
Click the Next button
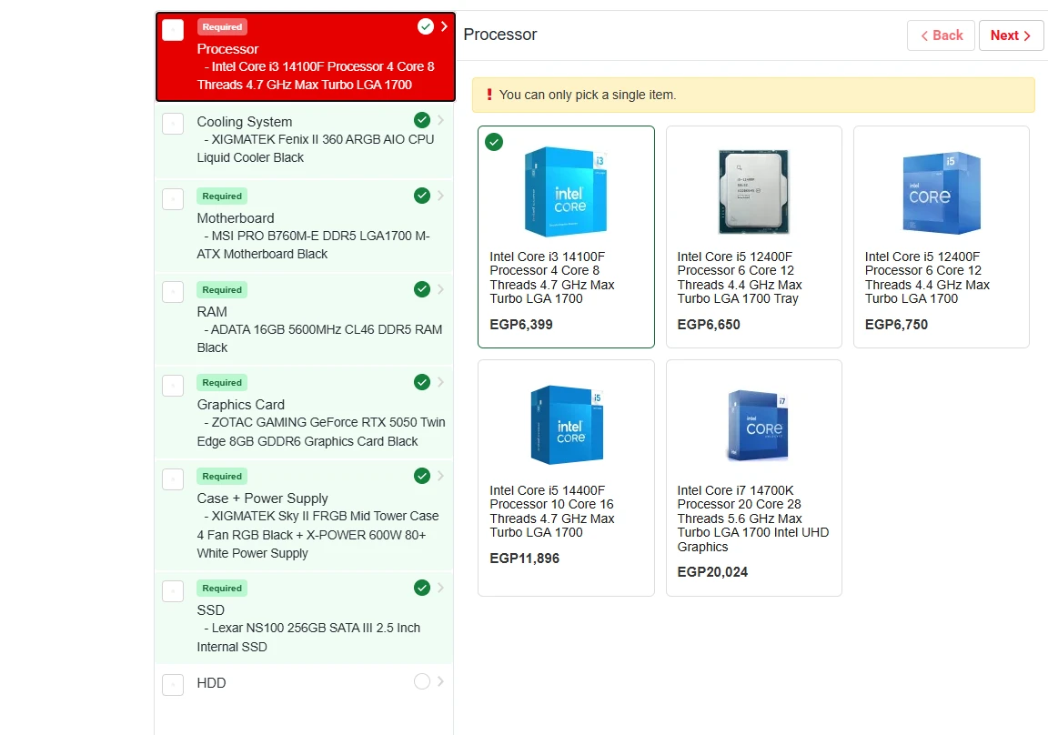[1011, 35]
